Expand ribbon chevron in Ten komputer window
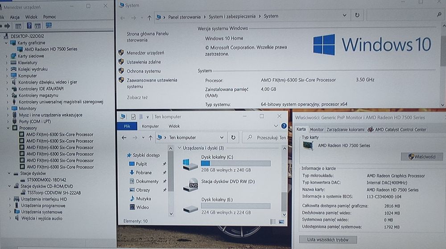The image size is (446, 249). (x=276, y=126)
